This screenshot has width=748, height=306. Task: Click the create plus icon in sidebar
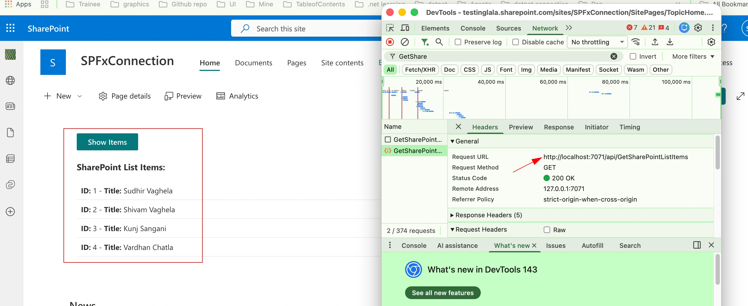10,211
